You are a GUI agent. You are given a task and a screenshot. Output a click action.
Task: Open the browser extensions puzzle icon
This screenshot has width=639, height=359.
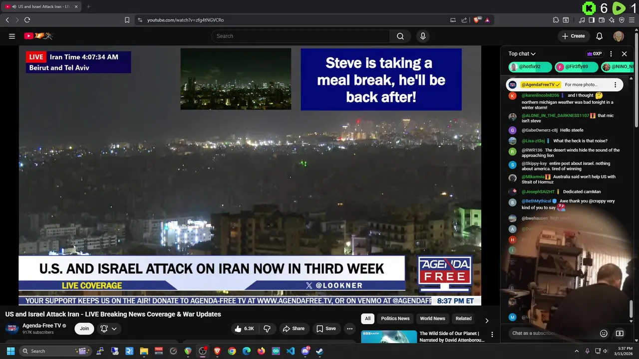pos(556,20)
